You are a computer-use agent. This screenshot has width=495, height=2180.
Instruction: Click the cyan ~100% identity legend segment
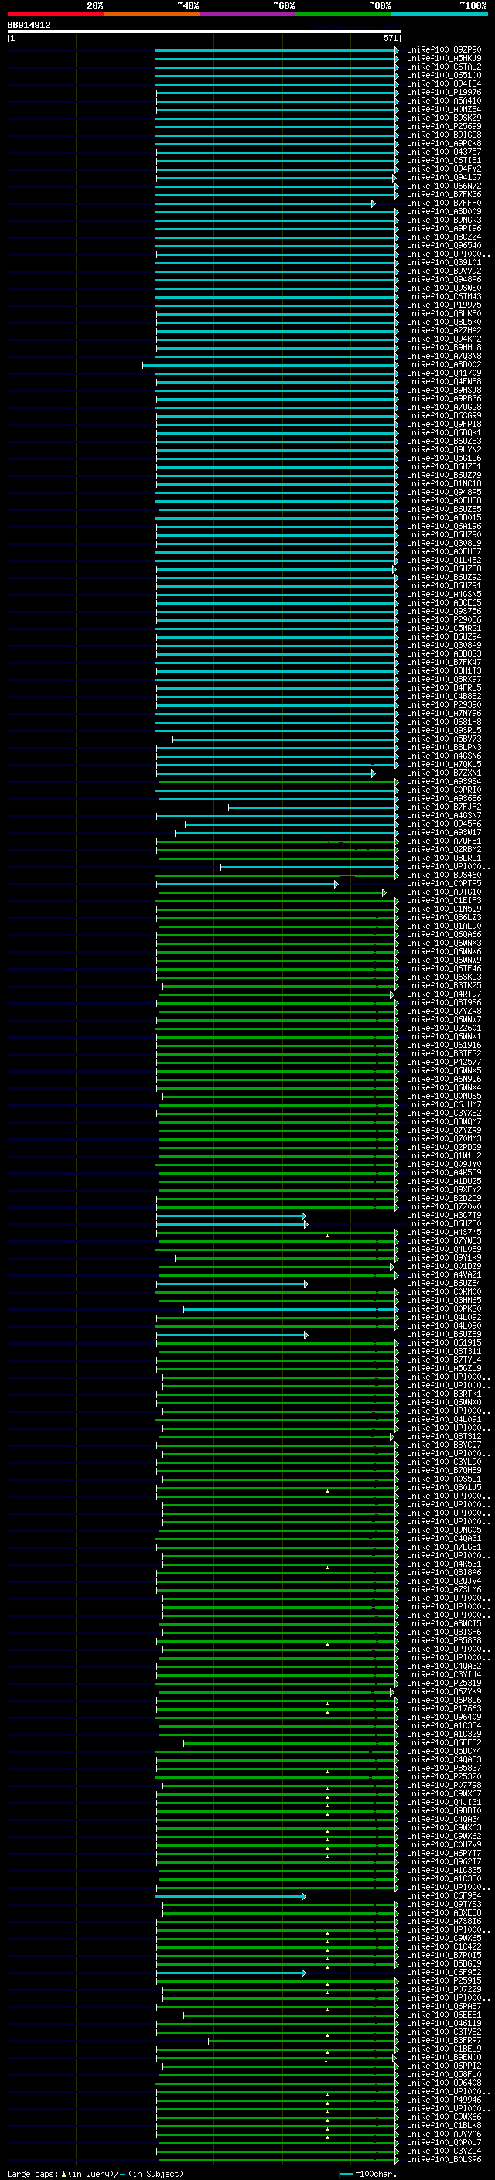439,14
